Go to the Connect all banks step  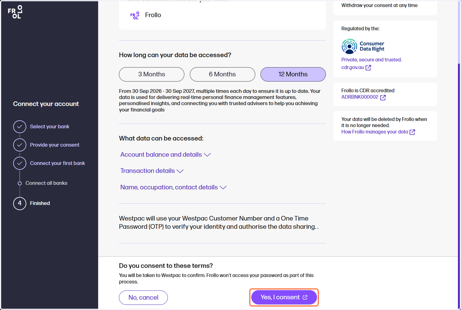[46, 183]
